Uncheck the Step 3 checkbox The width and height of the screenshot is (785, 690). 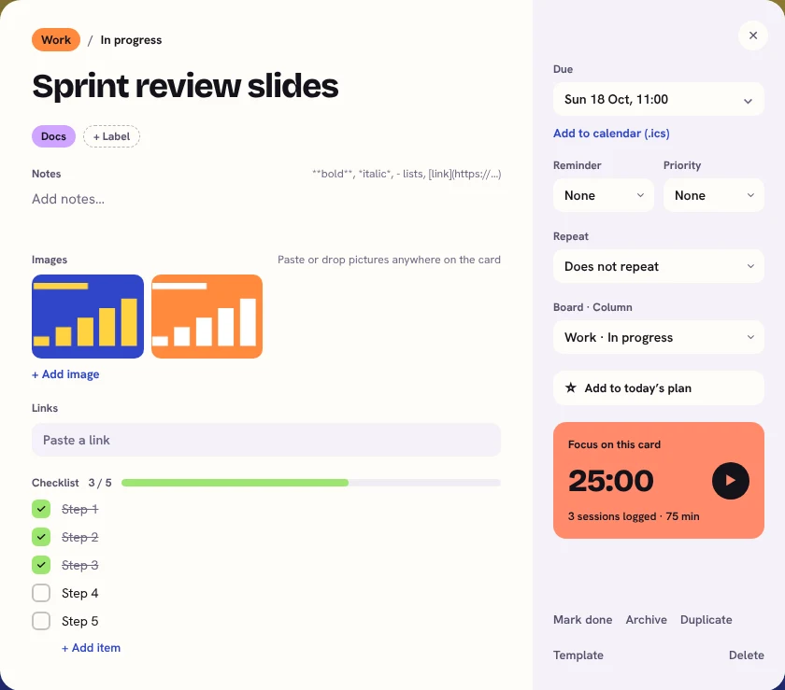click(41, 565)
